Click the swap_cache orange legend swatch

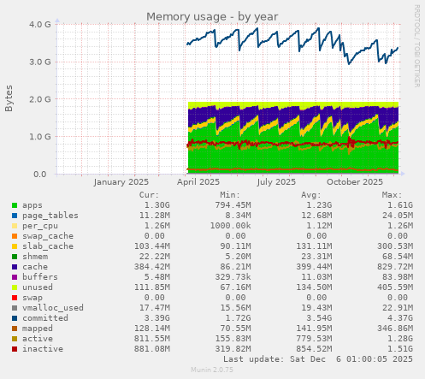pos(15,236)
